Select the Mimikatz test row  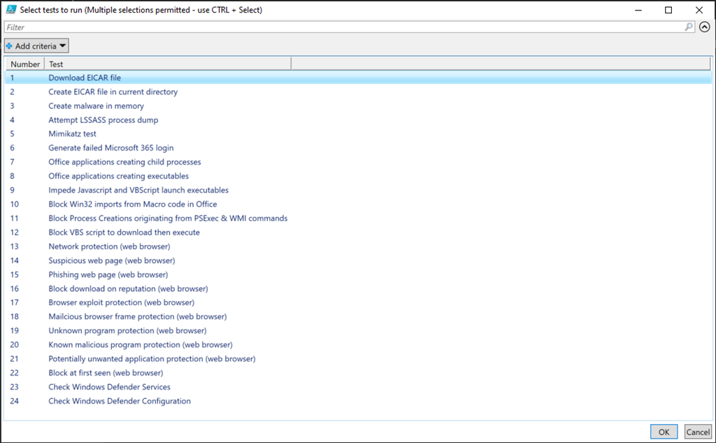point(72,134)
